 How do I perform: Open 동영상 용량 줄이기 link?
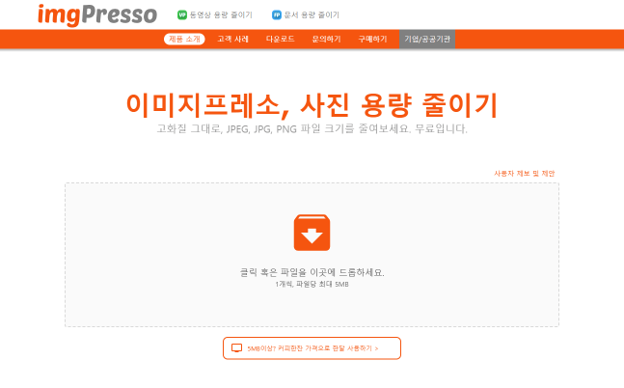coord(221,15)
